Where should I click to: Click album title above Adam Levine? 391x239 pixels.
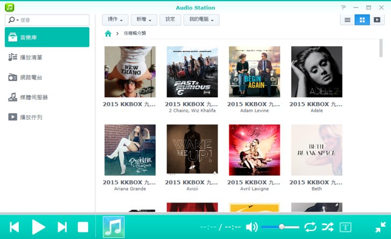tap(254, 104)
